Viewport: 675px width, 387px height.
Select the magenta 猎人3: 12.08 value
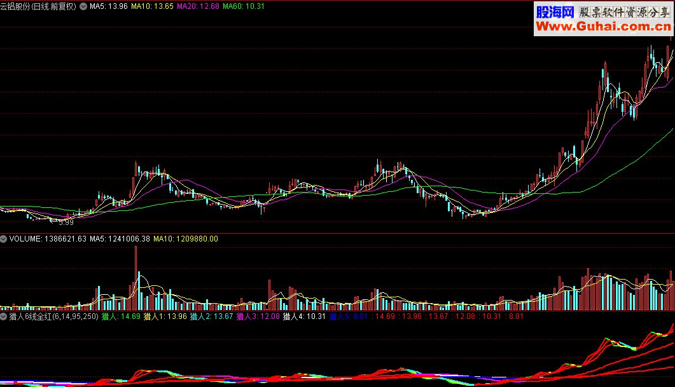tap(258, 316)
